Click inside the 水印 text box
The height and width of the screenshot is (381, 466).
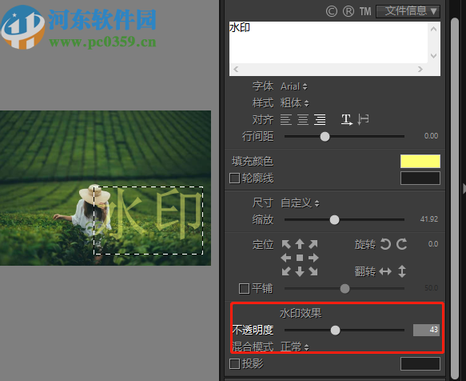(x=329, y=42)
